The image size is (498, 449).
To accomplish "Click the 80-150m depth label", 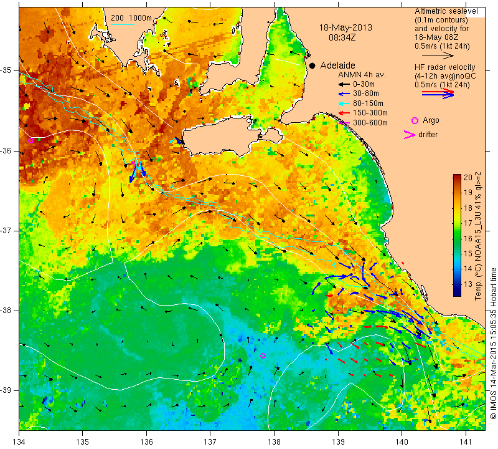I will click(x=368, y=104).
